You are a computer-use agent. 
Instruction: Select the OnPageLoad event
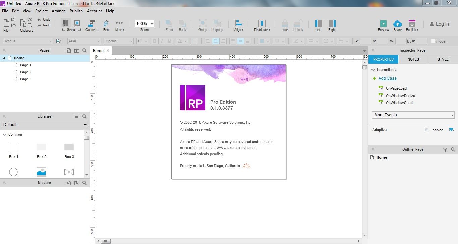396,88
